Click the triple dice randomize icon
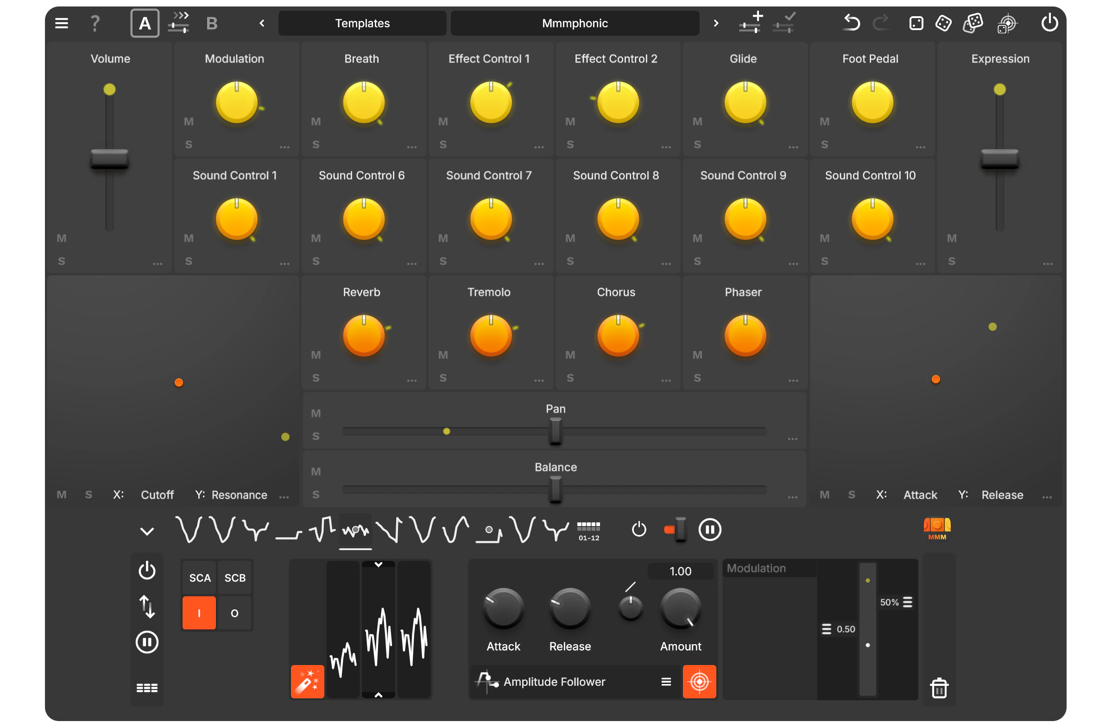This screenshot has width=1112, height=728. [x=972, y=23]
